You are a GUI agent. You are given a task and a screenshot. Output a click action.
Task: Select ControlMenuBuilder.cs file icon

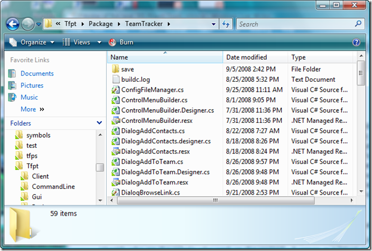[x=116, y=100]
